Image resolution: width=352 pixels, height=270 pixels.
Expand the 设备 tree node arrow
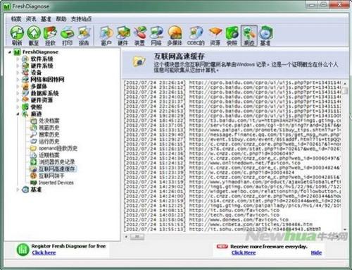pyautogui.click(x=18, y=73)
